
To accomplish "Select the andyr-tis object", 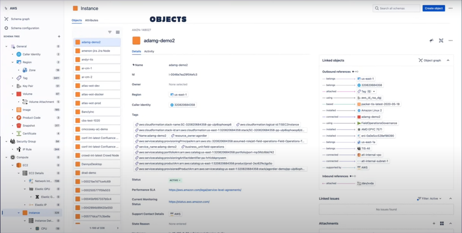I will point(97,60).
